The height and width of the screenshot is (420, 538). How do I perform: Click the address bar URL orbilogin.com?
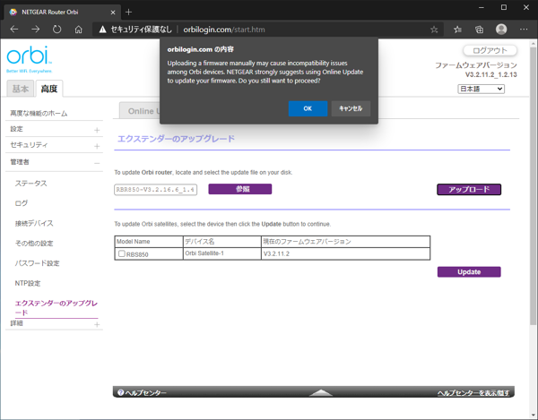[224, 30]
